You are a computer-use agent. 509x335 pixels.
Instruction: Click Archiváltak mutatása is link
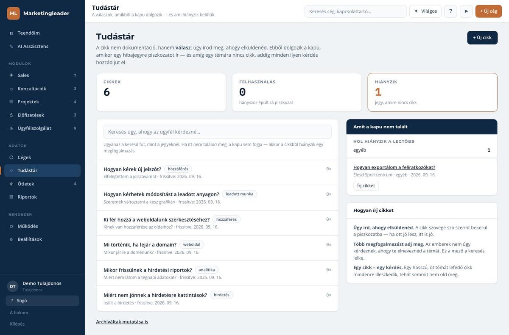point(122,322)
